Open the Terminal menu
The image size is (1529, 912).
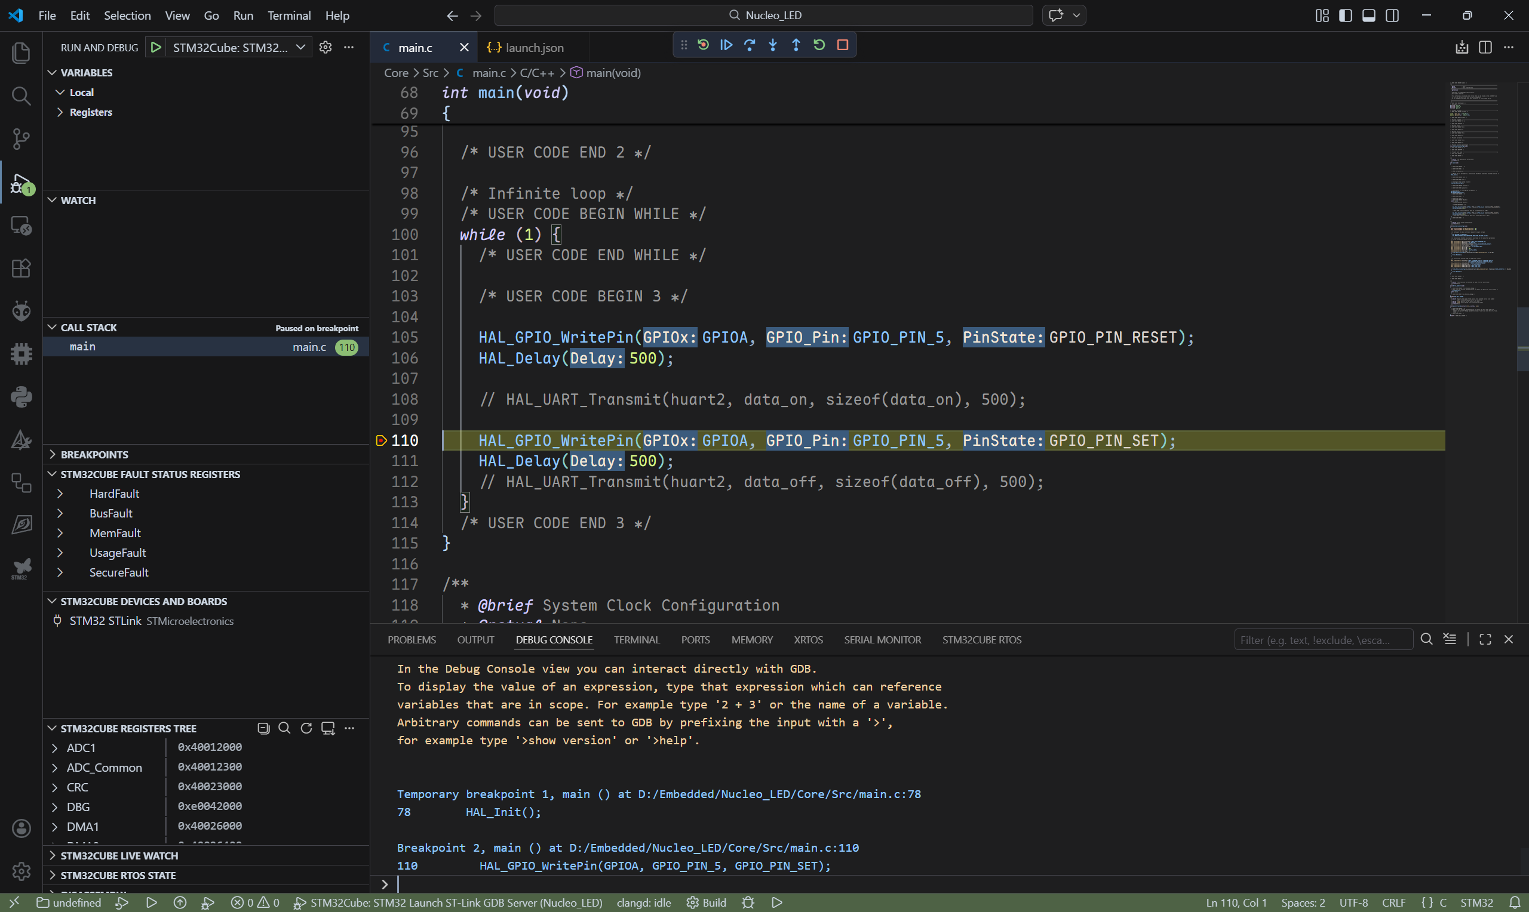[x=289, y=16]
